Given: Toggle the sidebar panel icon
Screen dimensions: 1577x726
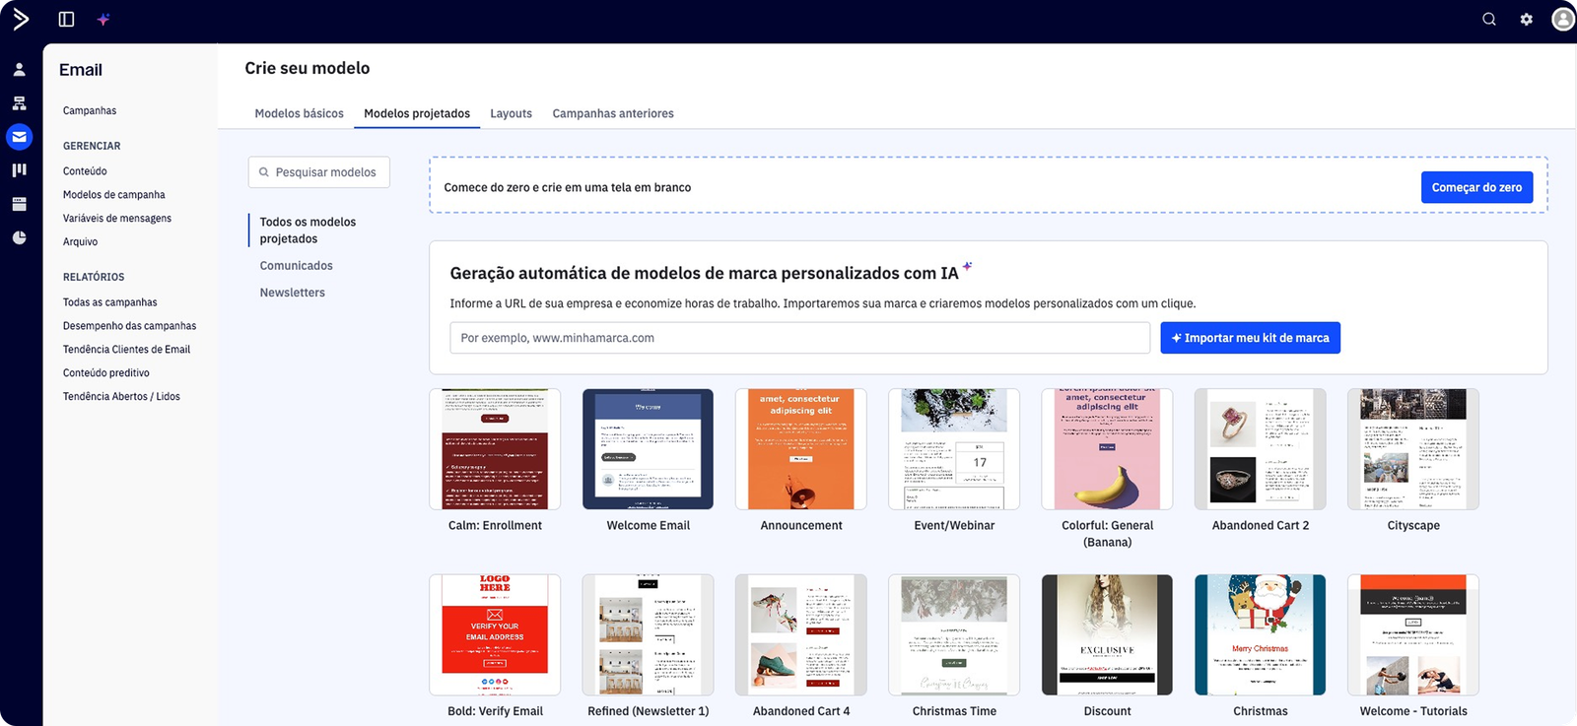Looking at the screenshot, I should [66, 19].
